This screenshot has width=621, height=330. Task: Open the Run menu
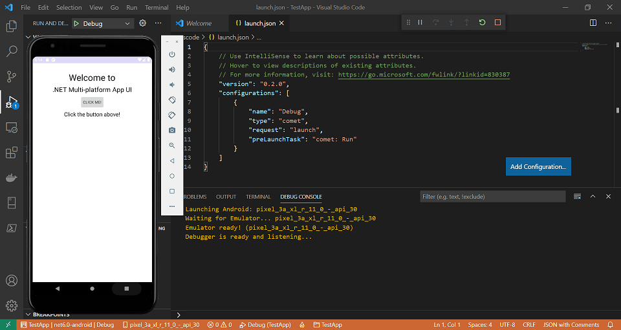click(x=131, y=8)
